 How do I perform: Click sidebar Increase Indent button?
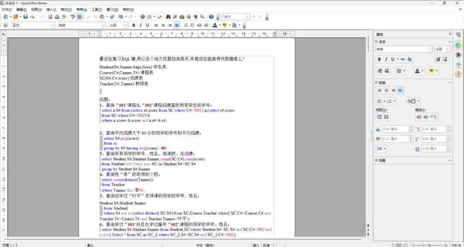click(419, 117)
